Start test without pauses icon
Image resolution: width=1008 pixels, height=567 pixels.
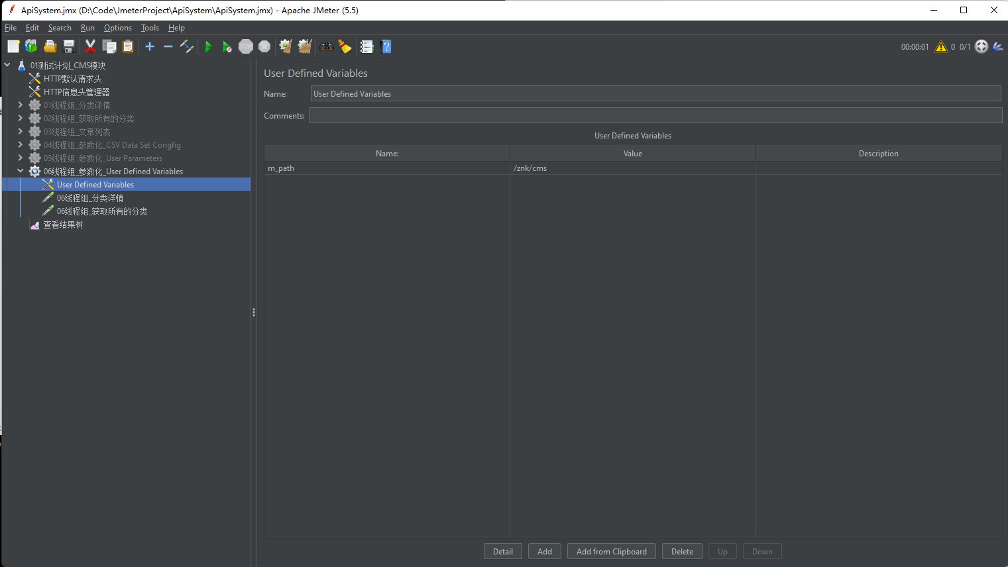[x=227, y=46]
